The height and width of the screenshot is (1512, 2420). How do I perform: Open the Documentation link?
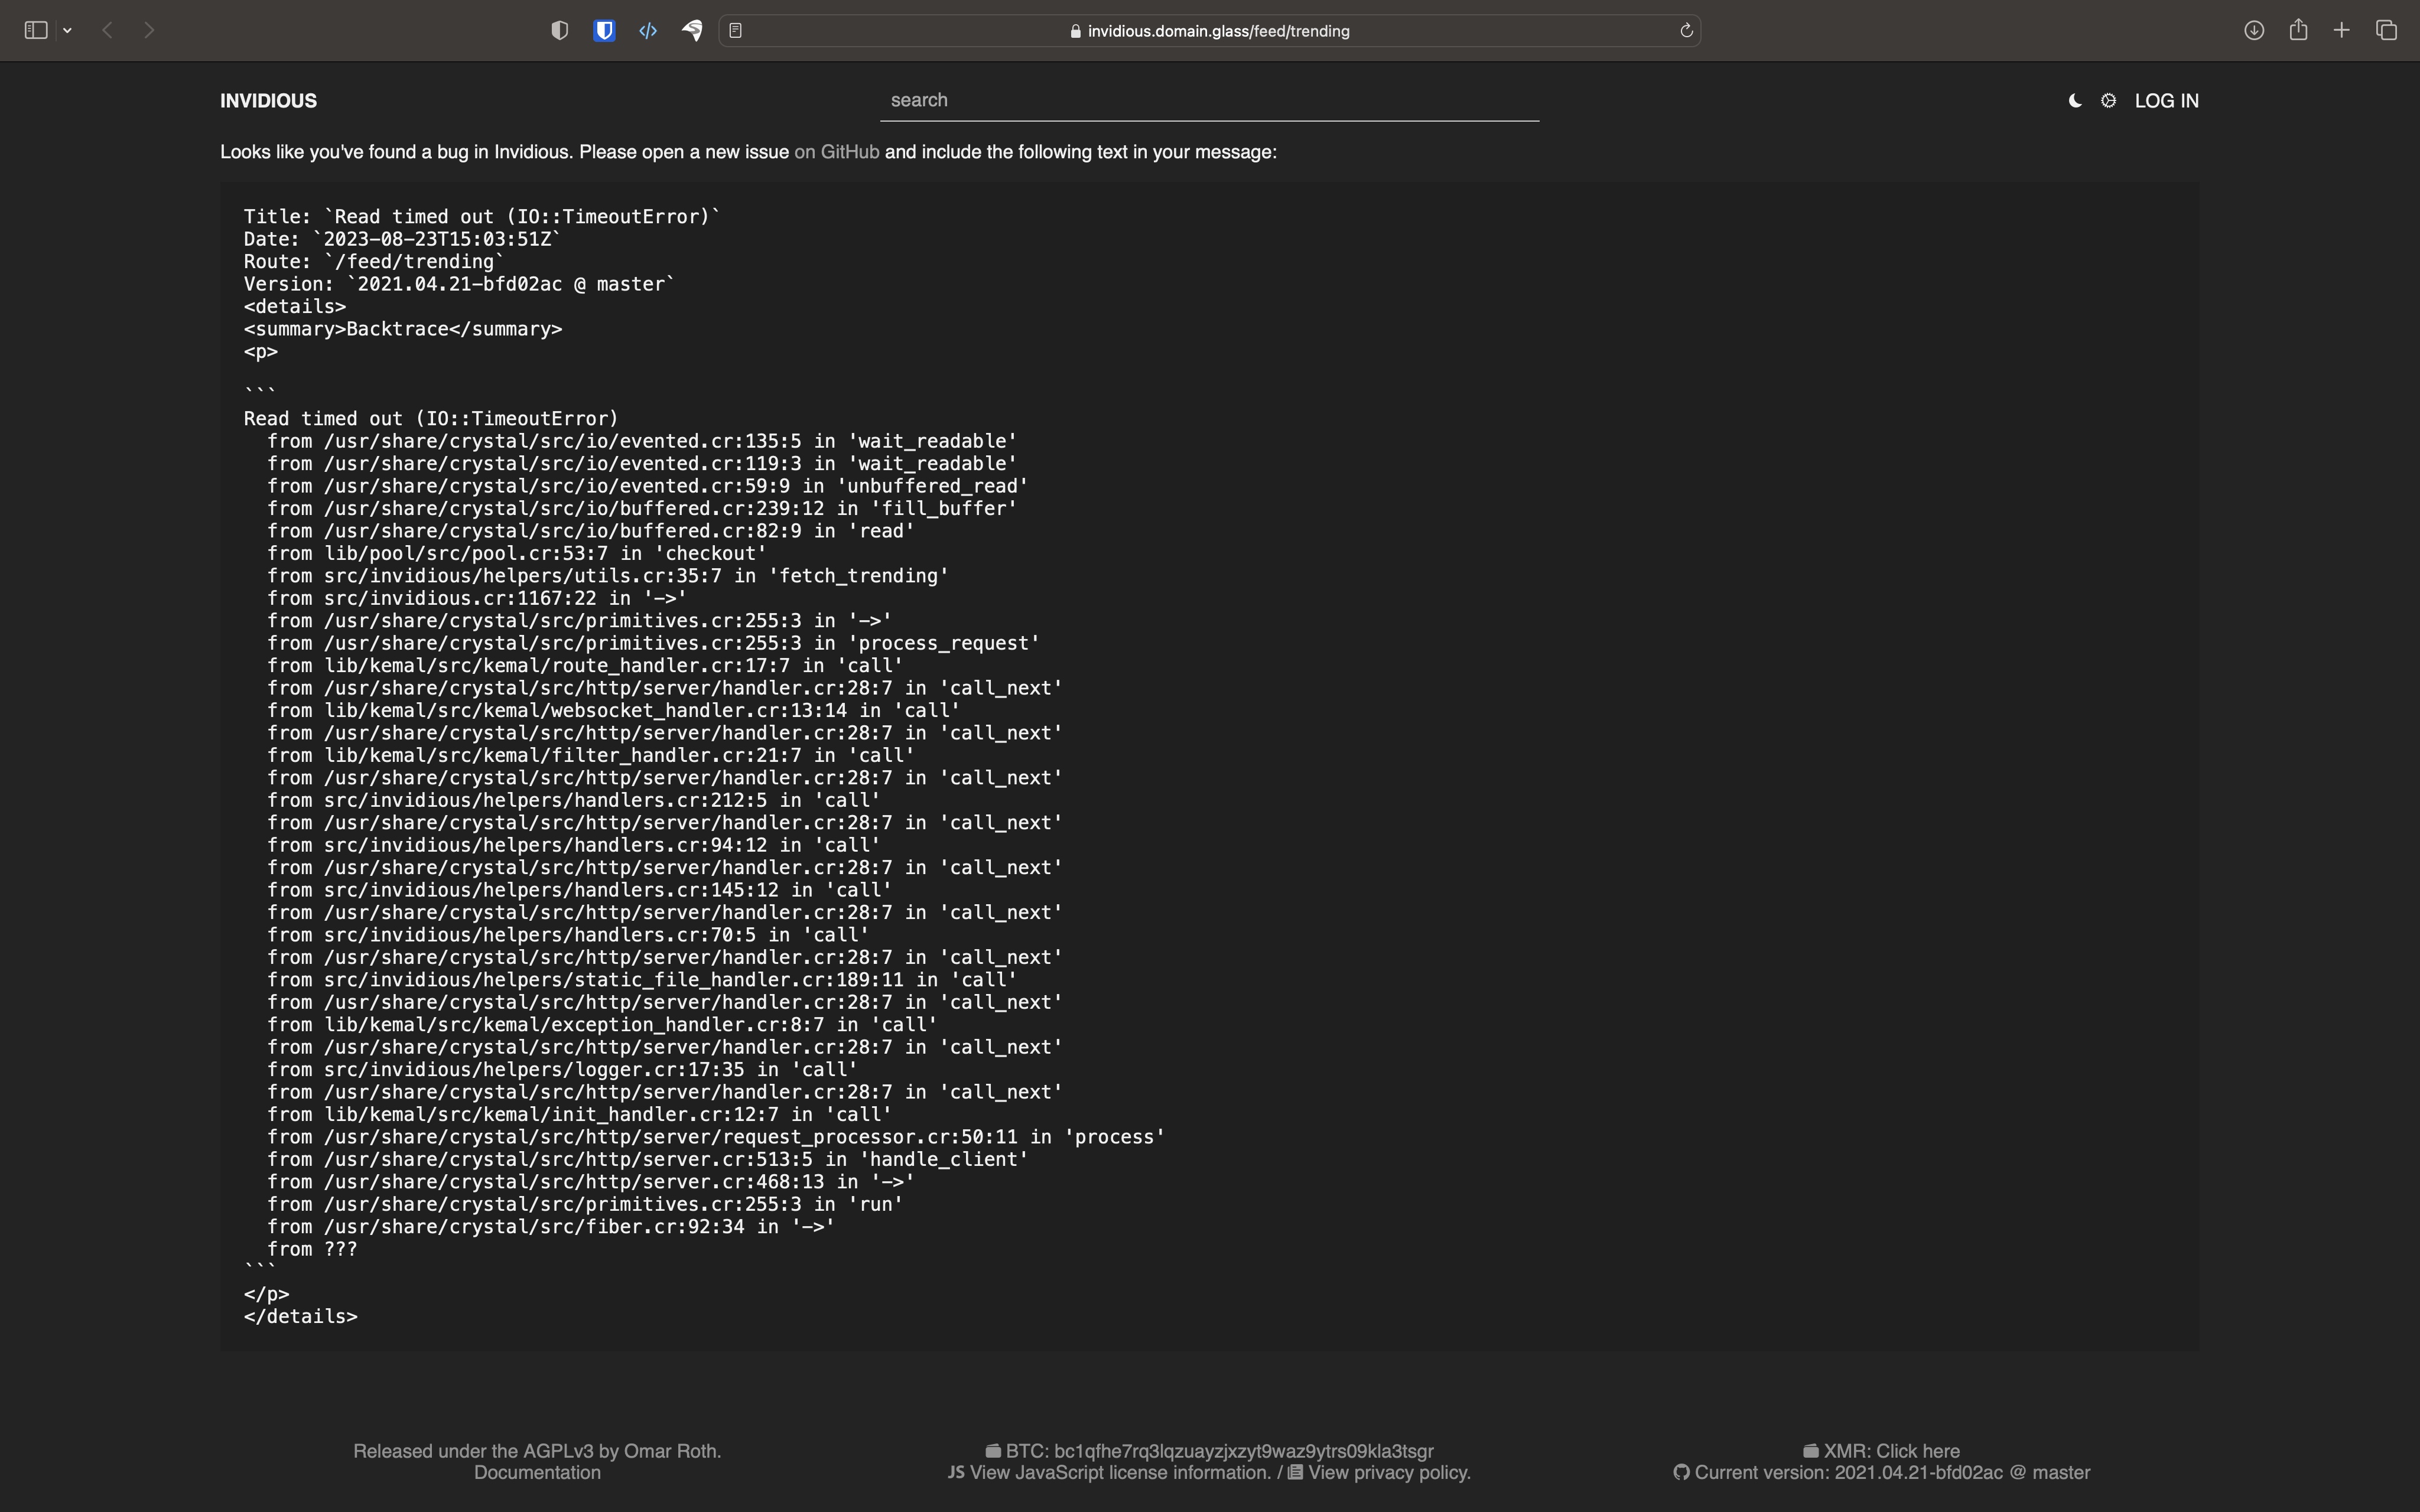(537, 1473)
